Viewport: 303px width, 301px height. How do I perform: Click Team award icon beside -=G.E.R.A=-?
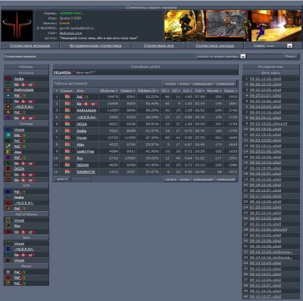(8, 249)
